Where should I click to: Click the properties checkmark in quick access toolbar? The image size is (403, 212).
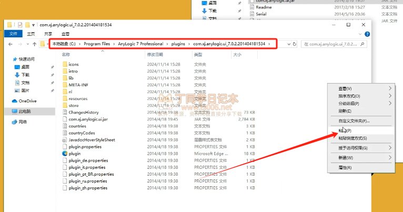point(20,25)
